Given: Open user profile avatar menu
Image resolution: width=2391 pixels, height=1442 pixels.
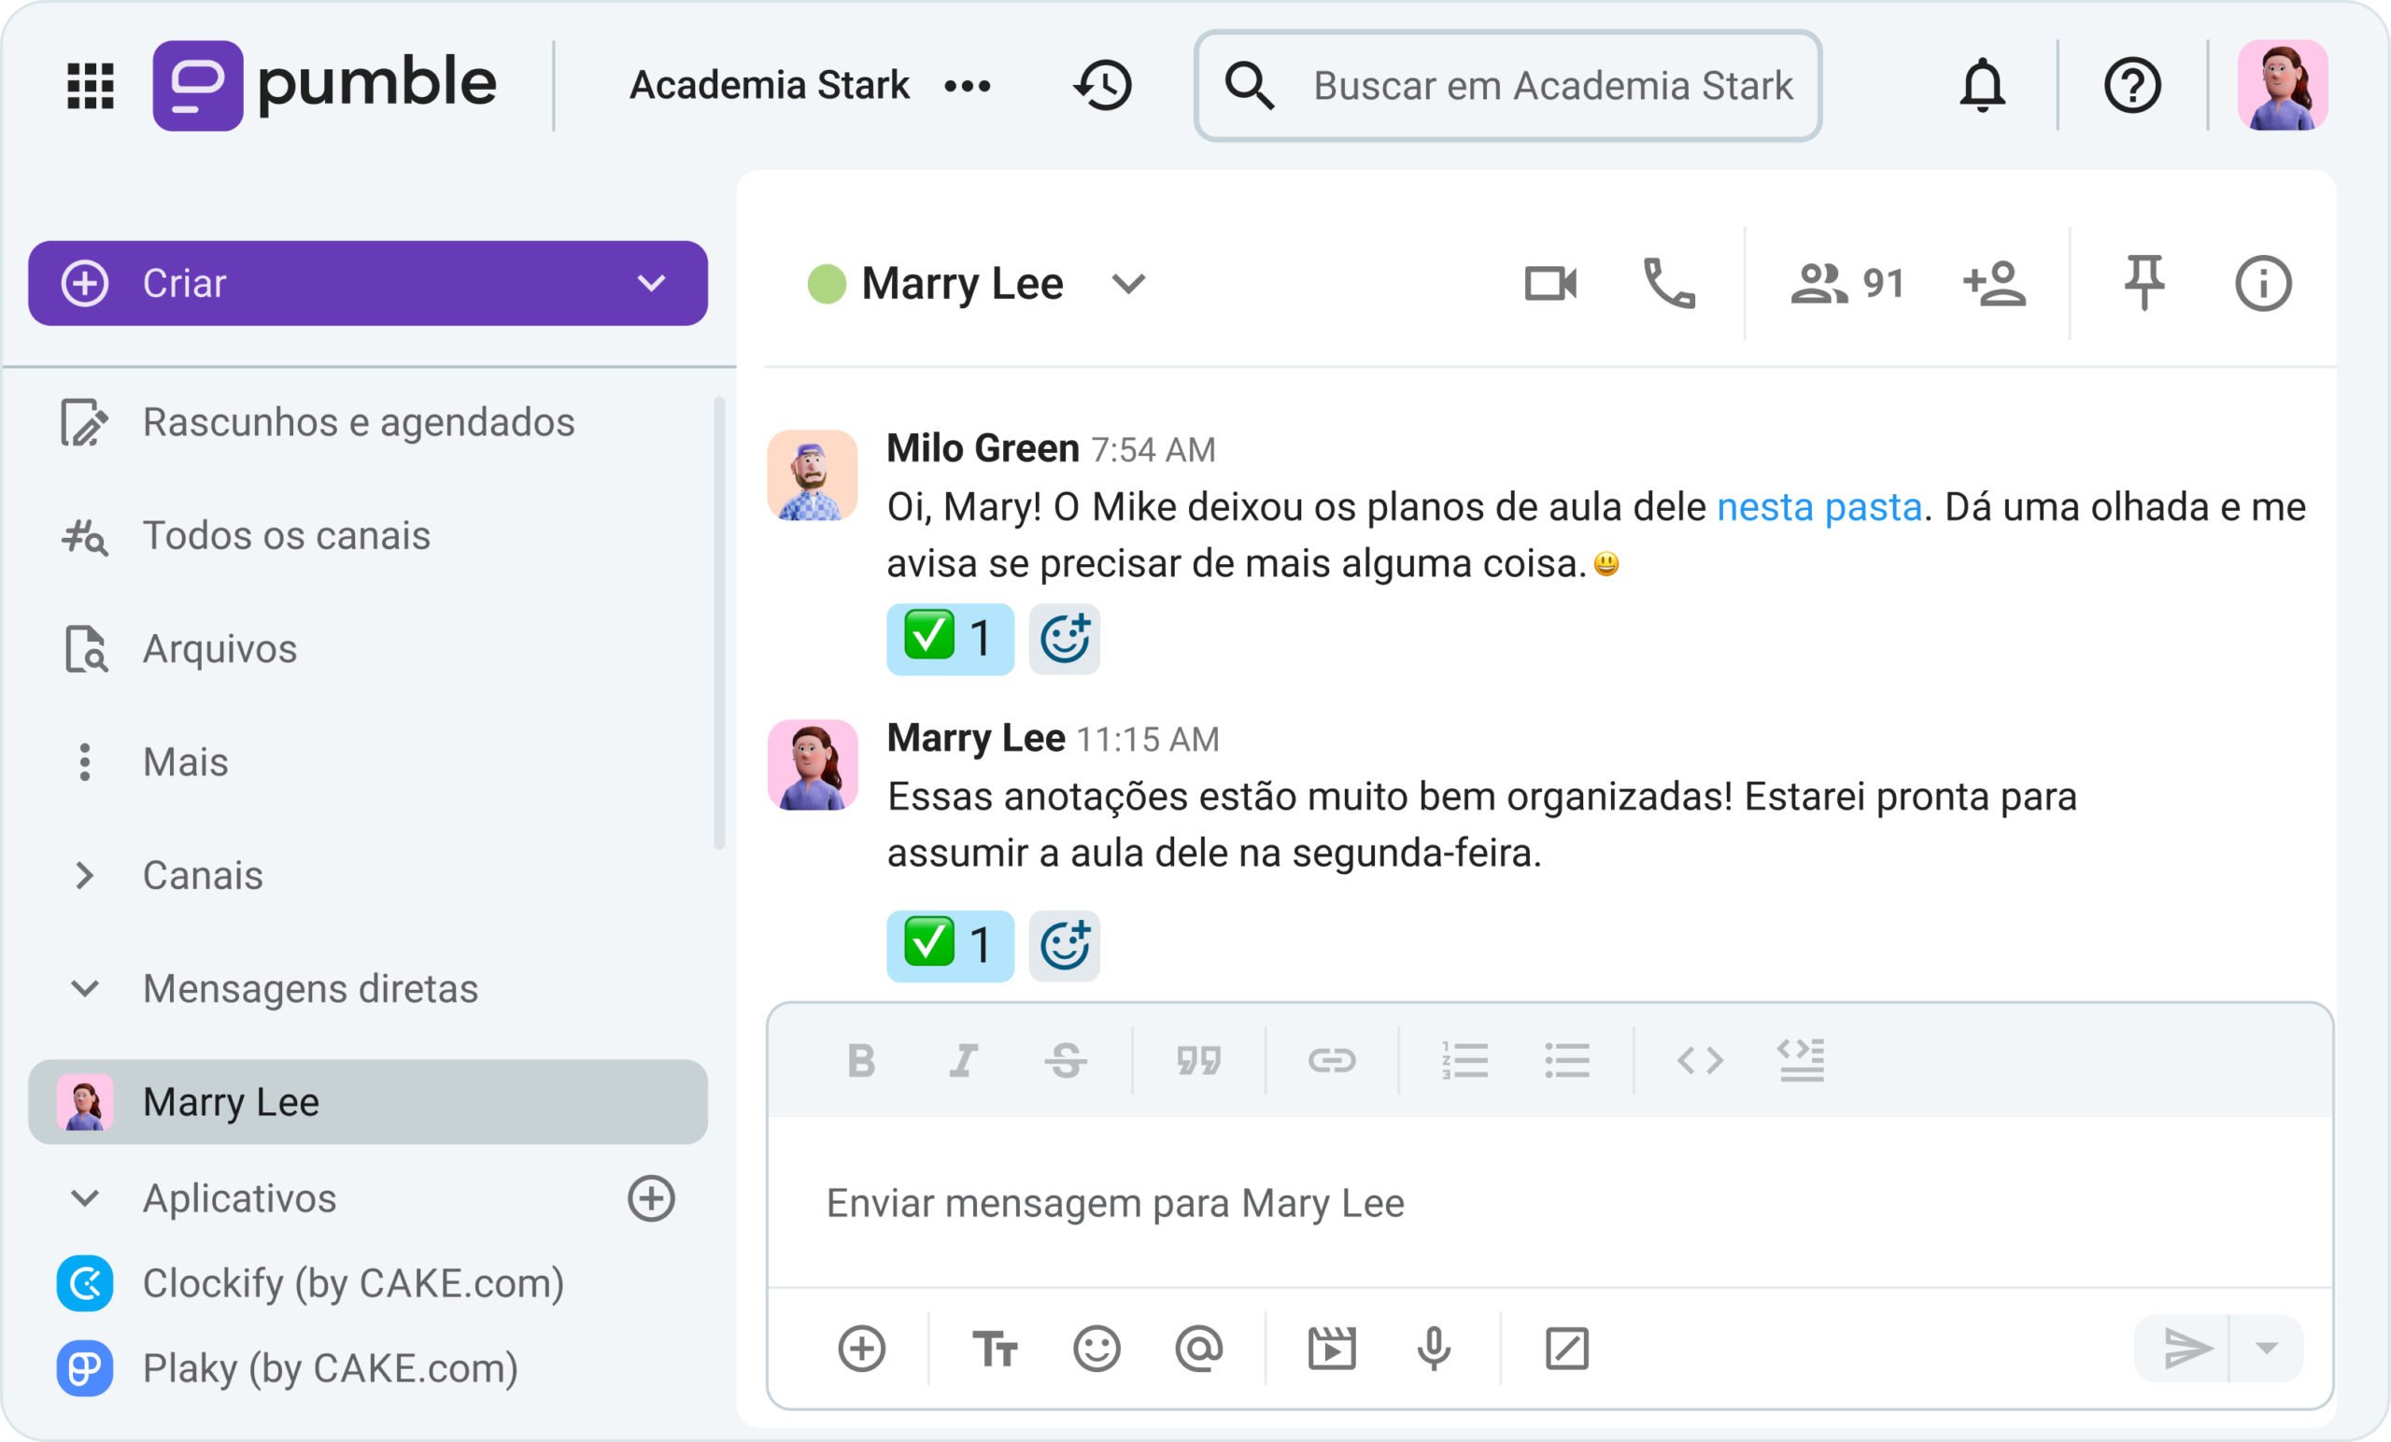Looking at the screenshot, I should [2283, 85].
